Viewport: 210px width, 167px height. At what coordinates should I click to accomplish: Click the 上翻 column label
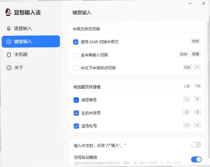(186, 86)
